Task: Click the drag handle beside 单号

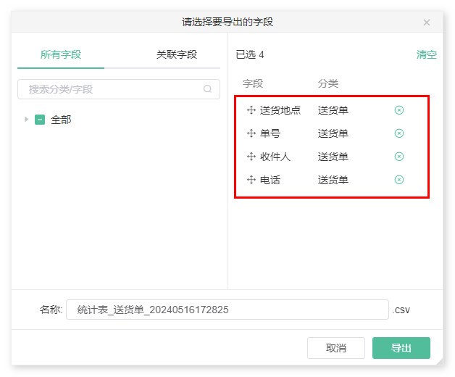Action: [251, 133]
